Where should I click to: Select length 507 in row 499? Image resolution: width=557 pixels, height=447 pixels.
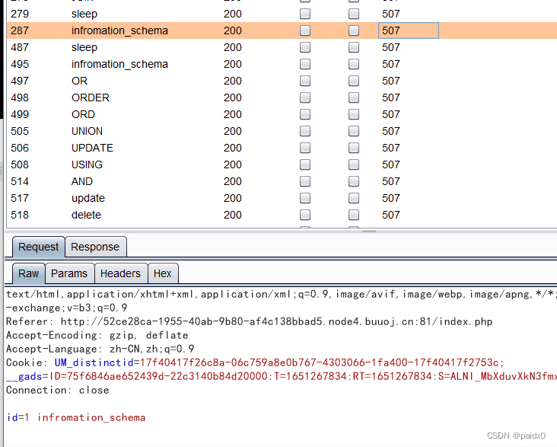[x=391, y=114]
